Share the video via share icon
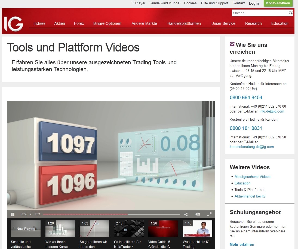 (186, 214)
